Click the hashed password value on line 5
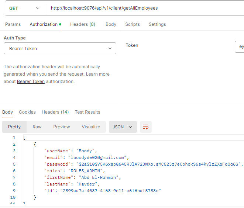 coord(158,164)
